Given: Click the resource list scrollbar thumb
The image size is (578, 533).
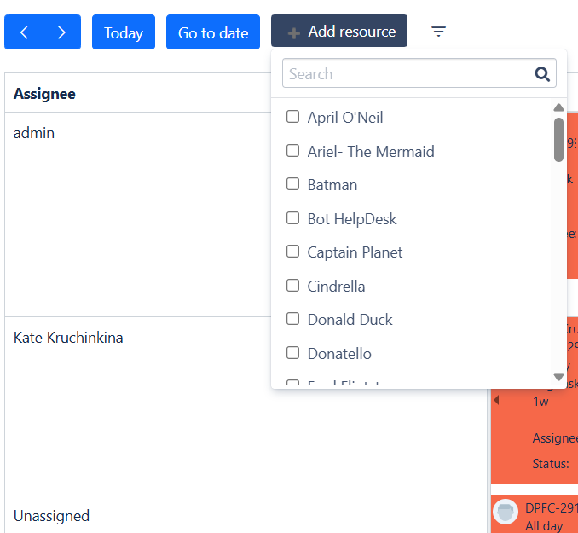Looking at the screenshot, I should [x=558, y=139].
